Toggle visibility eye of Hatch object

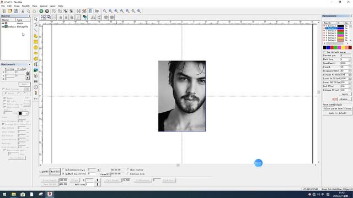pos(3,23)
